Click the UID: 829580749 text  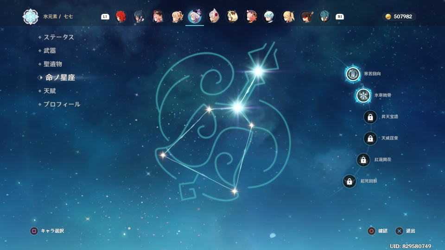410,246
